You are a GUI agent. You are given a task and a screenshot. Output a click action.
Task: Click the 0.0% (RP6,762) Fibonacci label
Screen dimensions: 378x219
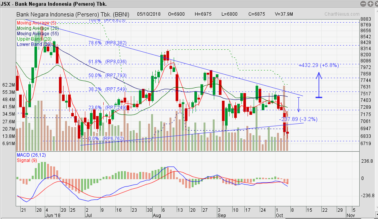(x=106, y=139)
